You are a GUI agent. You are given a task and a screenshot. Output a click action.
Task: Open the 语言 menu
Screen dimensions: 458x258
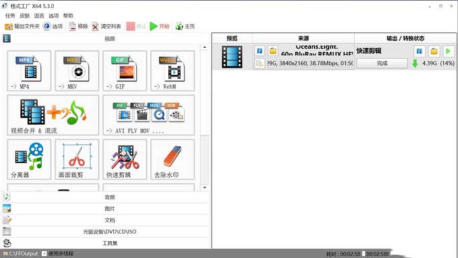tap(39, 15)
